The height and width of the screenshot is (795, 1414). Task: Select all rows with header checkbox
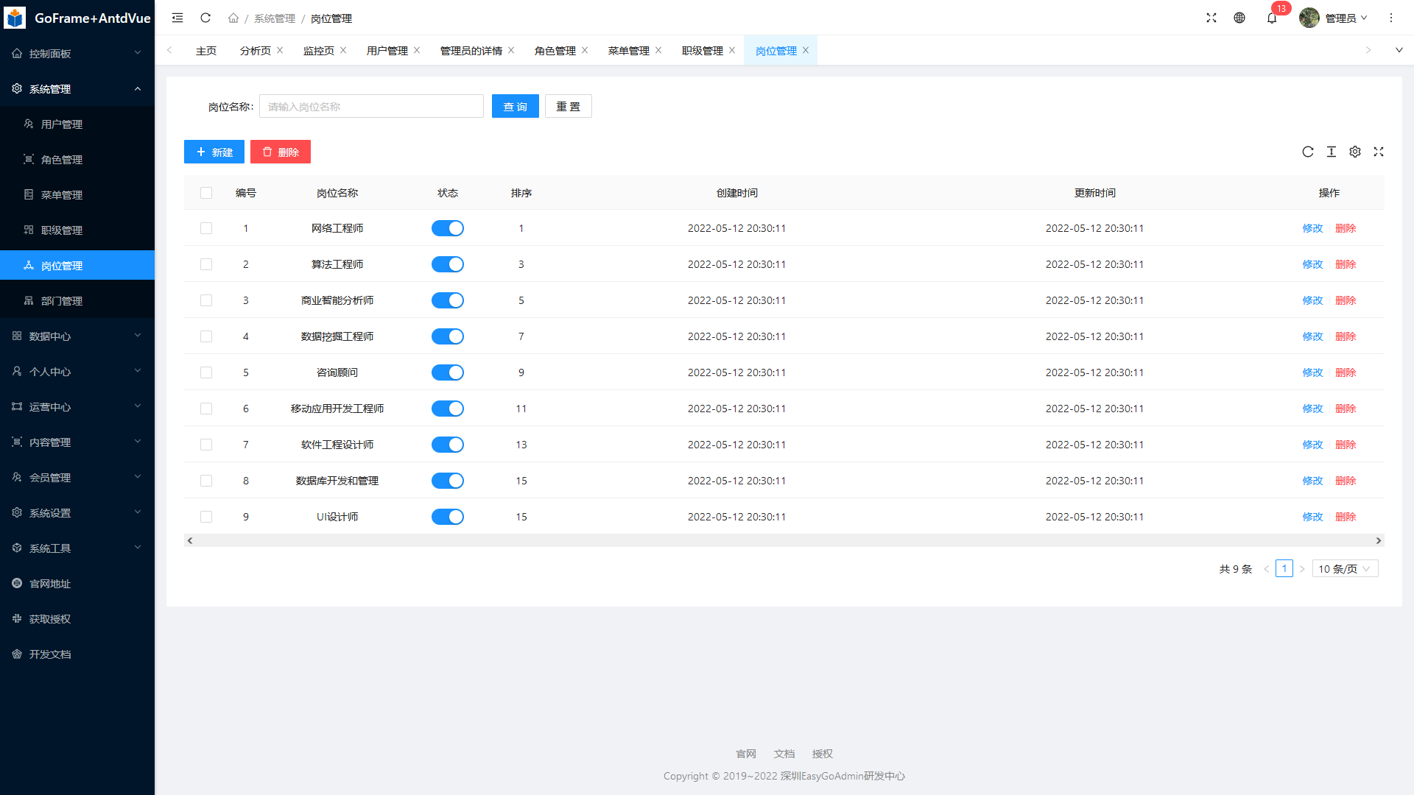206,193
